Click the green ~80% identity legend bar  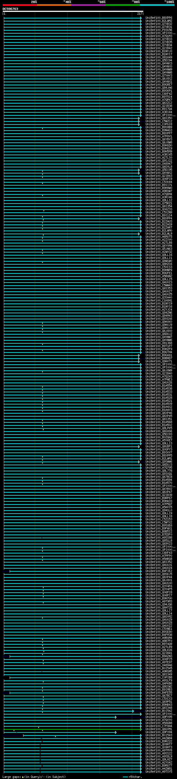(123, 5)
